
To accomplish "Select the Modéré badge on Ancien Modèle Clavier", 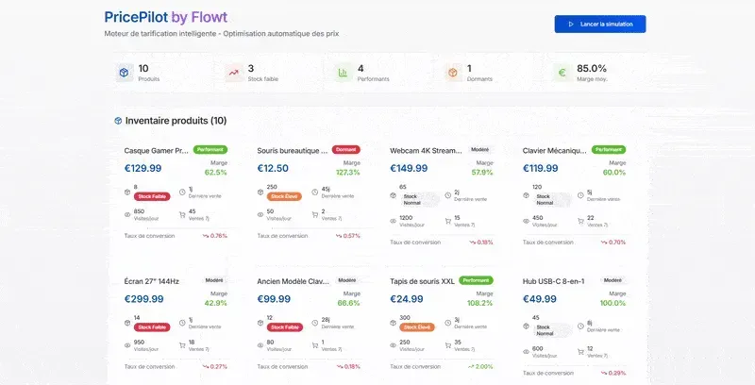I will pos(347,280).
